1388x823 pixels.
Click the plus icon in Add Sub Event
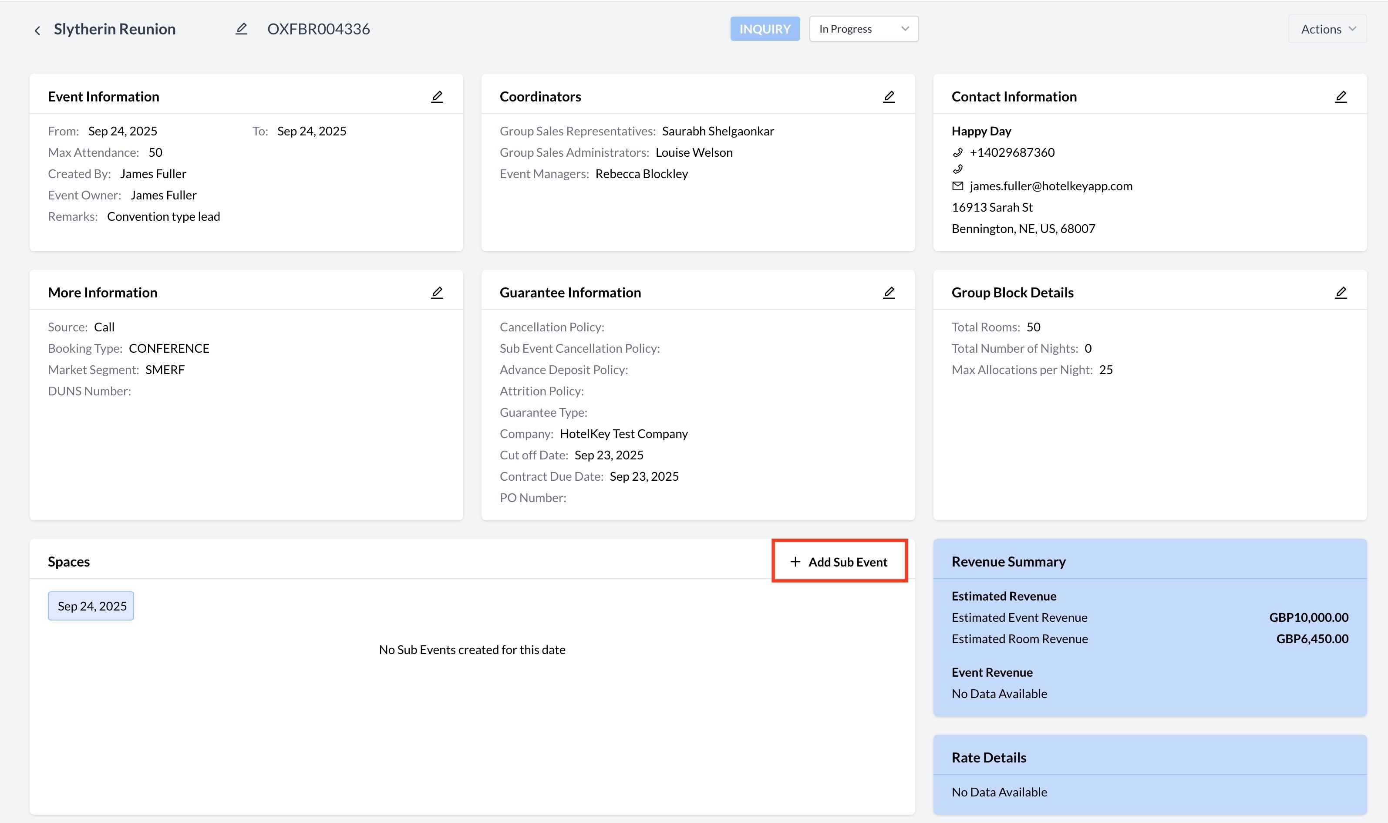tap(795, 561)
